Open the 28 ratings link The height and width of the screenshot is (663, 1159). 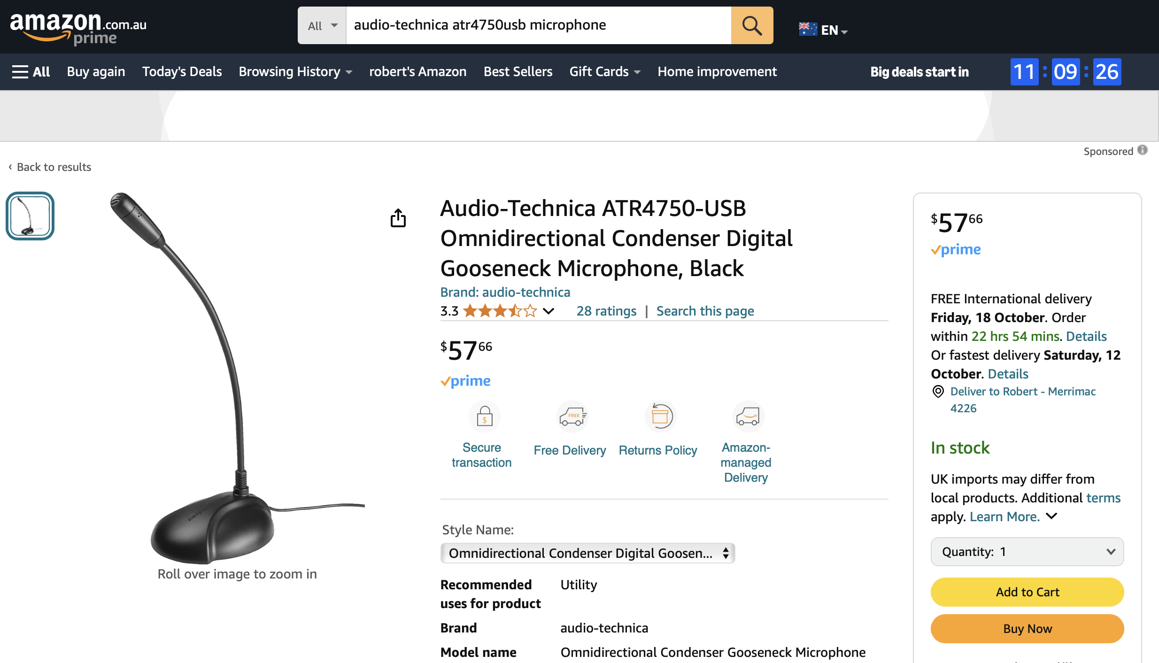606,311
